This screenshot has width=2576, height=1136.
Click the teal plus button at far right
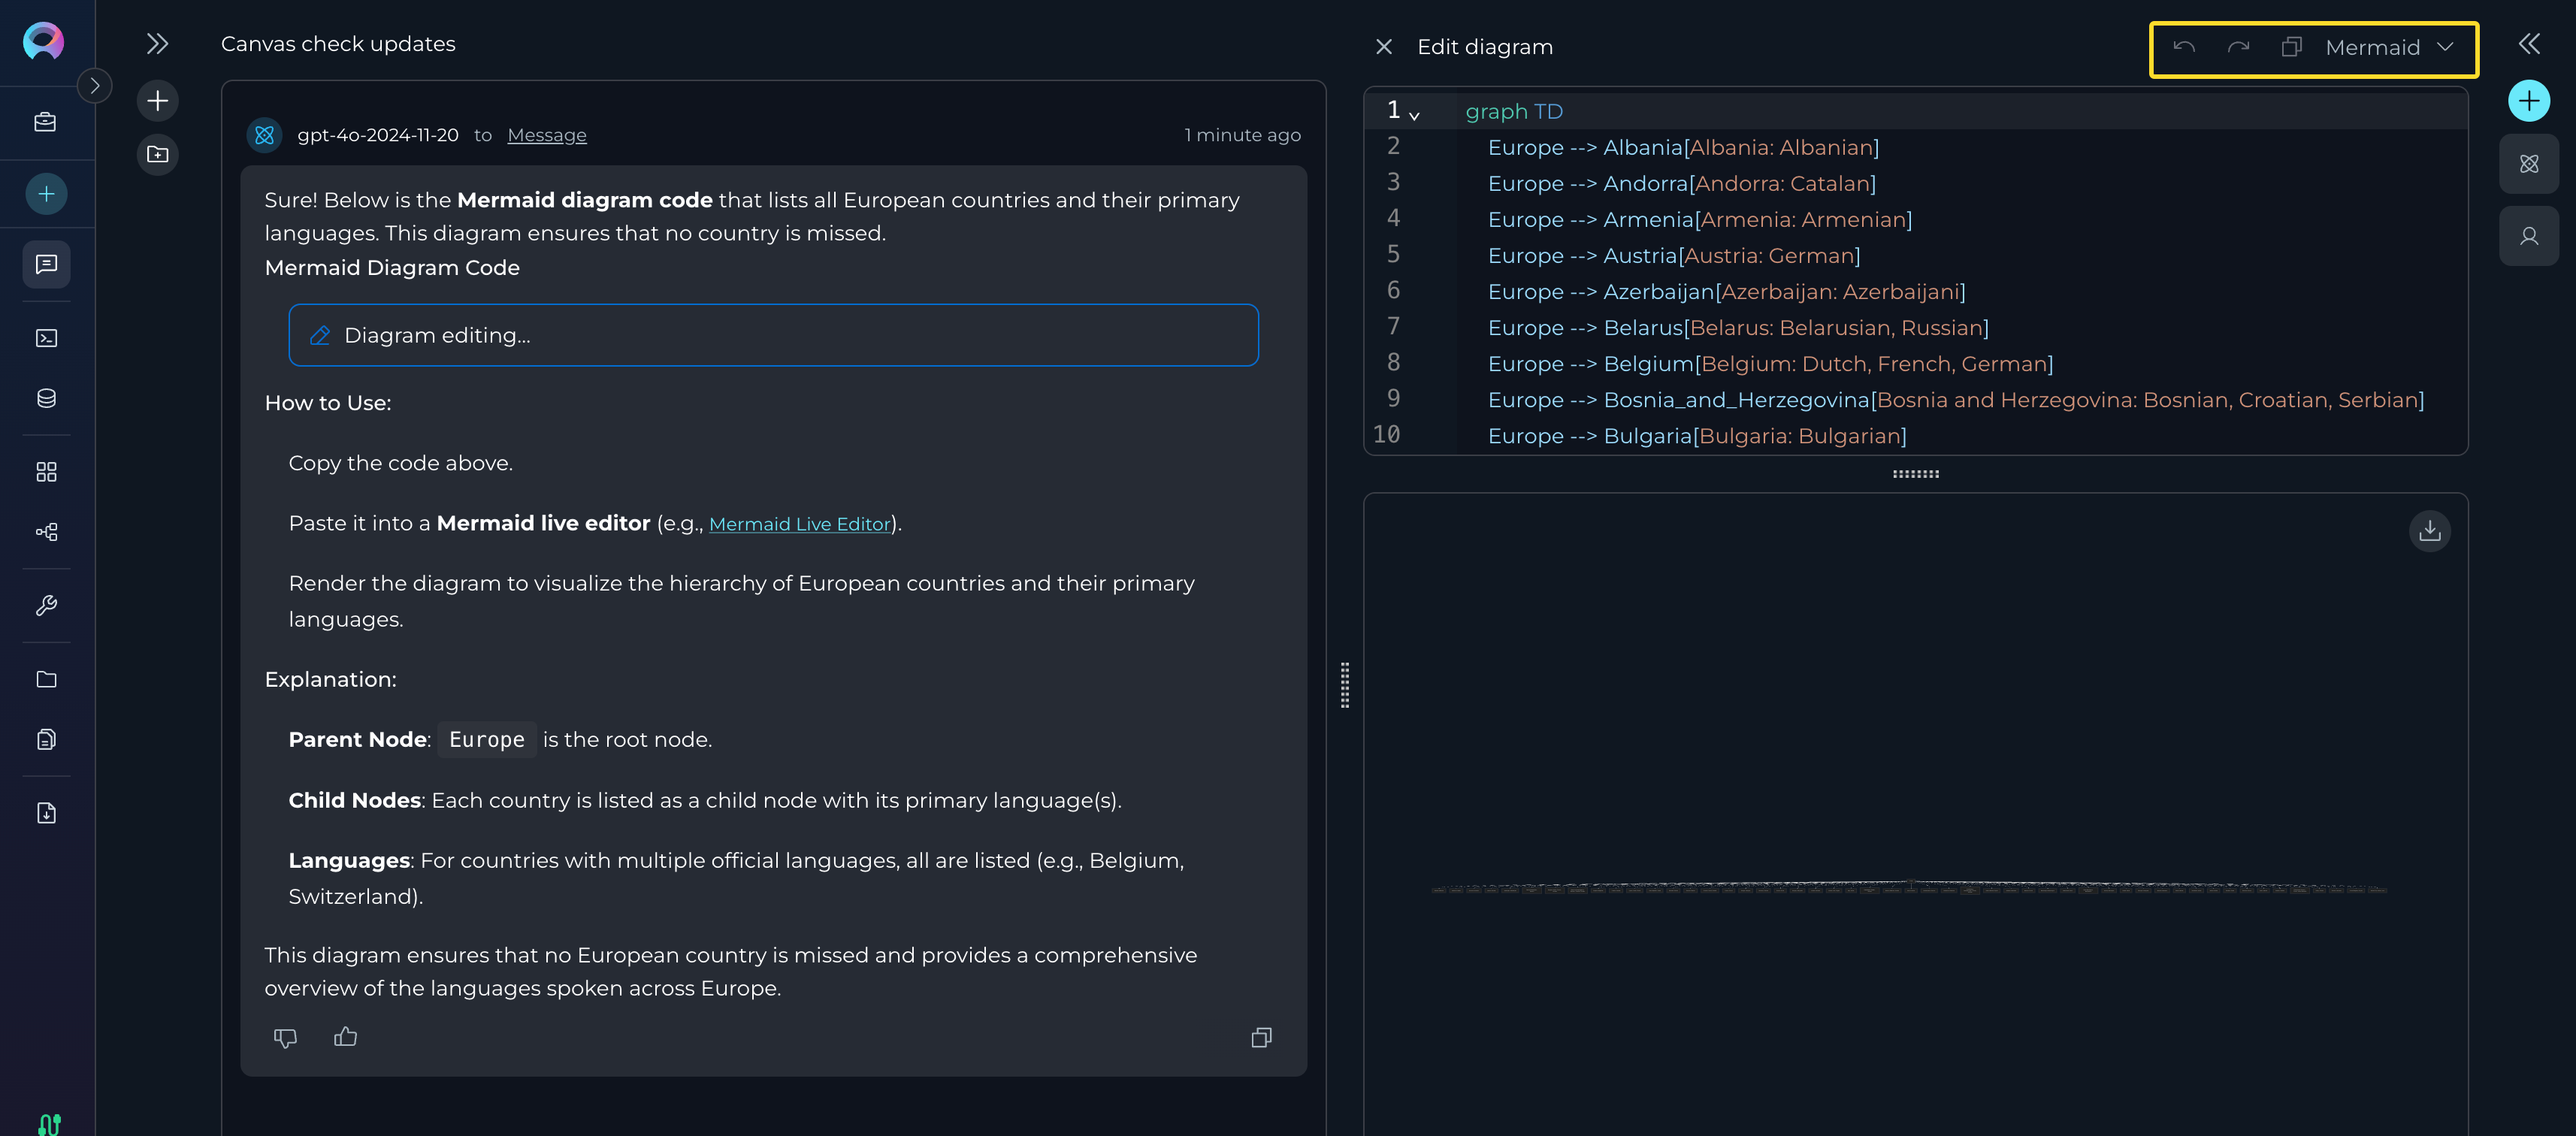[2528, 101]
